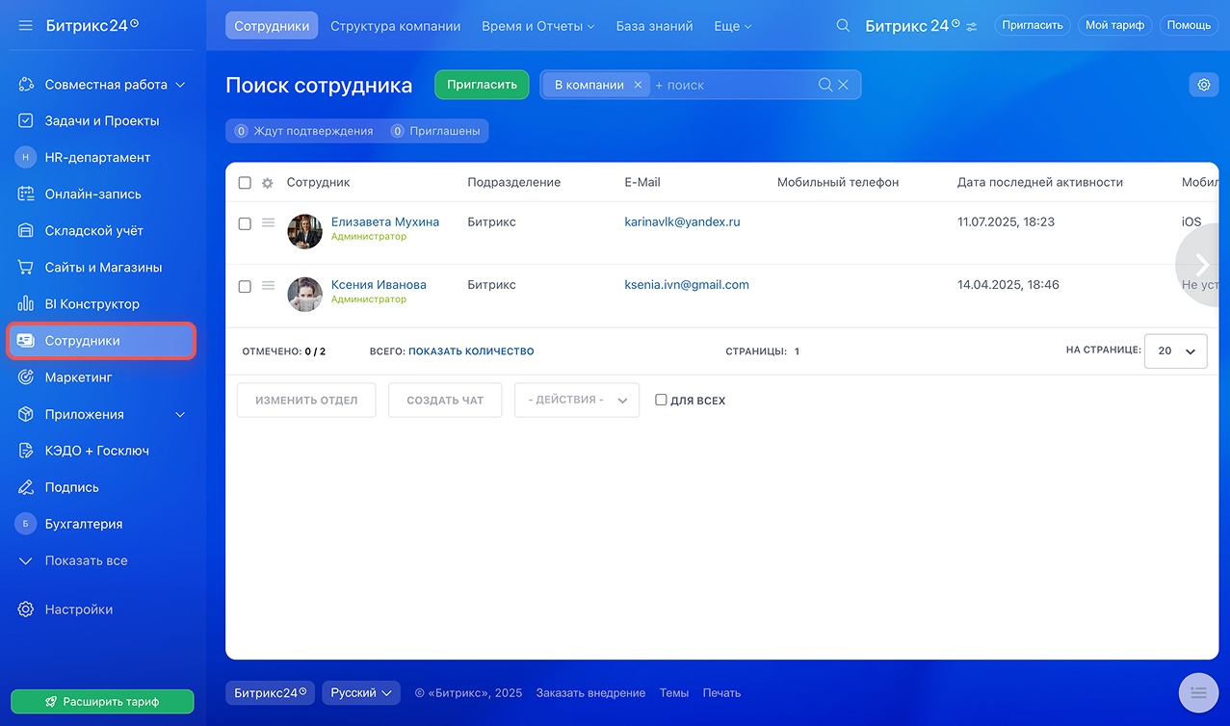This screenshot has width=1230, height=726.
Task: Switch to Структура компании tab
Action: tap(395, 26)
